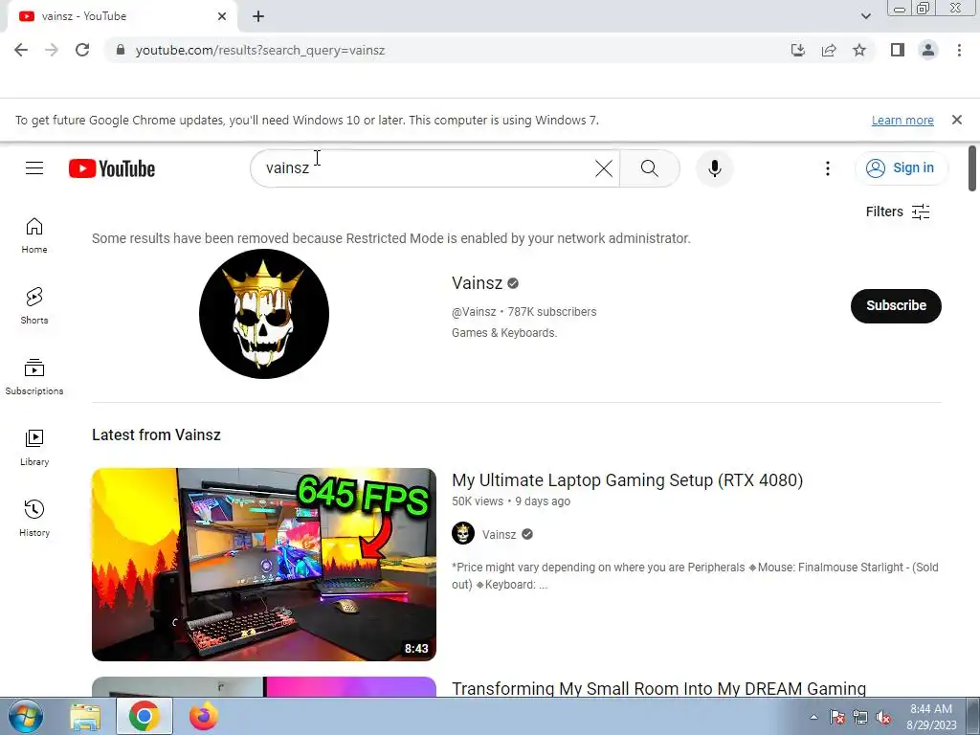Viewport: 980px width, 735px height.
Task: Click the verified badge next to Vainsz
Action: pyautogui.click(x=513, y=283)
